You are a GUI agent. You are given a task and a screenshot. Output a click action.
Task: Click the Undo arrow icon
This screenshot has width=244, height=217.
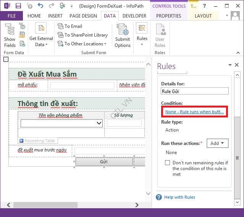coord(40,6)
